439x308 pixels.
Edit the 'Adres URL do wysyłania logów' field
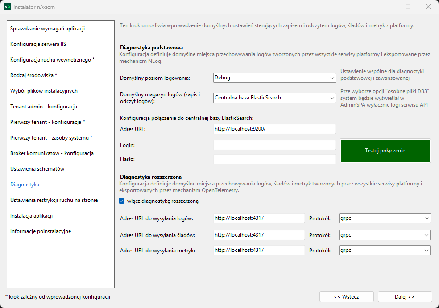[x=259, y=218]
